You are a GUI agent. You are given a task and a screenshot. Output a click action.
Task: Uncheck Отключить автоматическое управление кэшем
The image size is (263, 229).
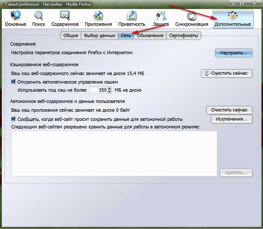pyautogui.click(x=13, y=82)
